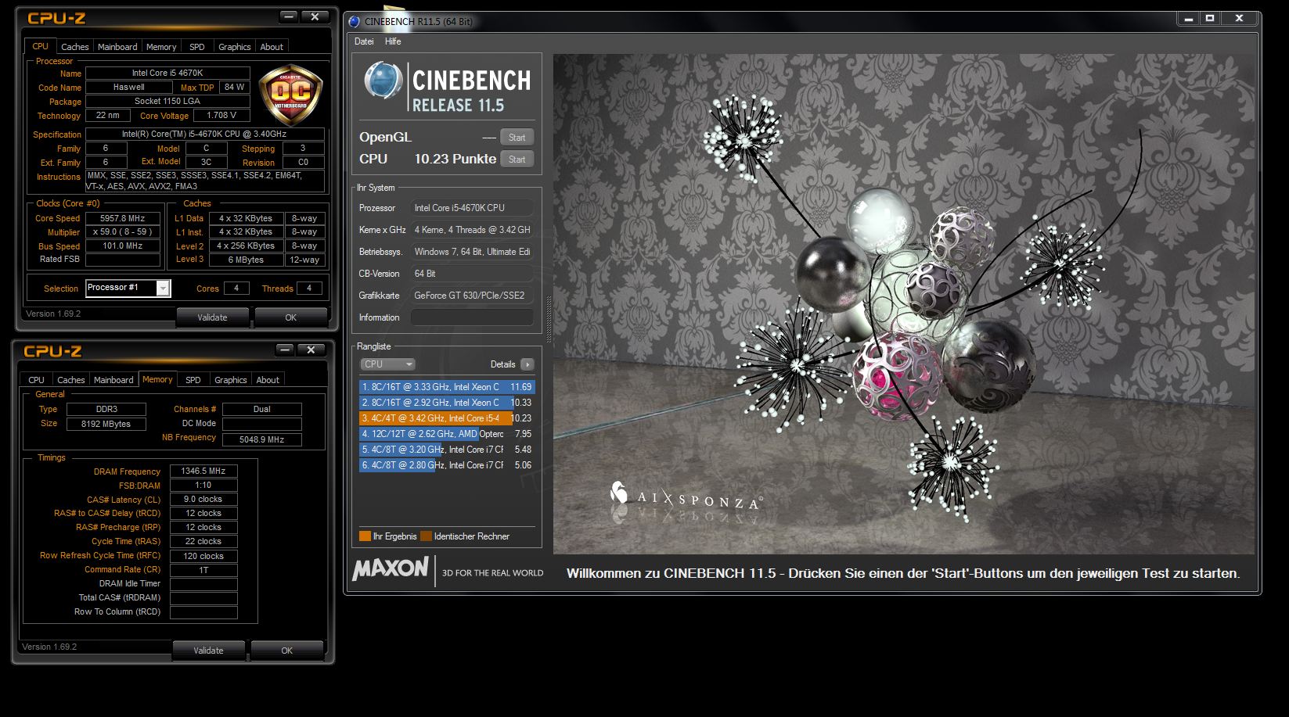This screenshot has height=717, width=1289.
Task: Select About tab in lower CPU-Z window
Action: [x=268, y=380]
